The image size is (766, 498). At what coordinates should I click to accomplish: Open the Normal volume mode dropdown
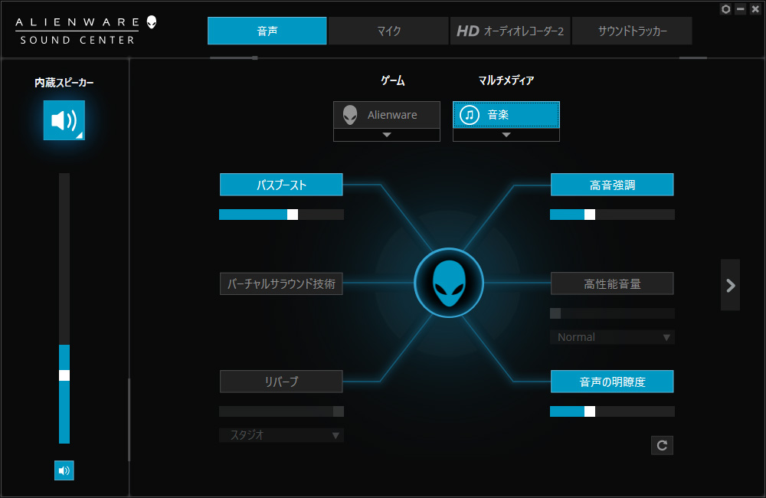(612, 337)
